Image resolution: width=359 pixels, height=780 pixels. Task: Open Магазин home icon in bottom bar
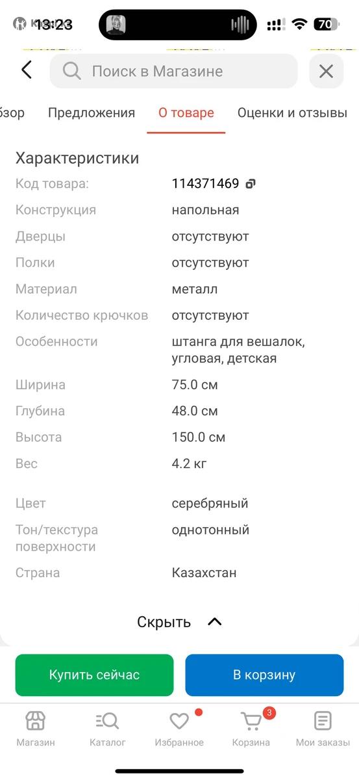(x=36, y=721)
